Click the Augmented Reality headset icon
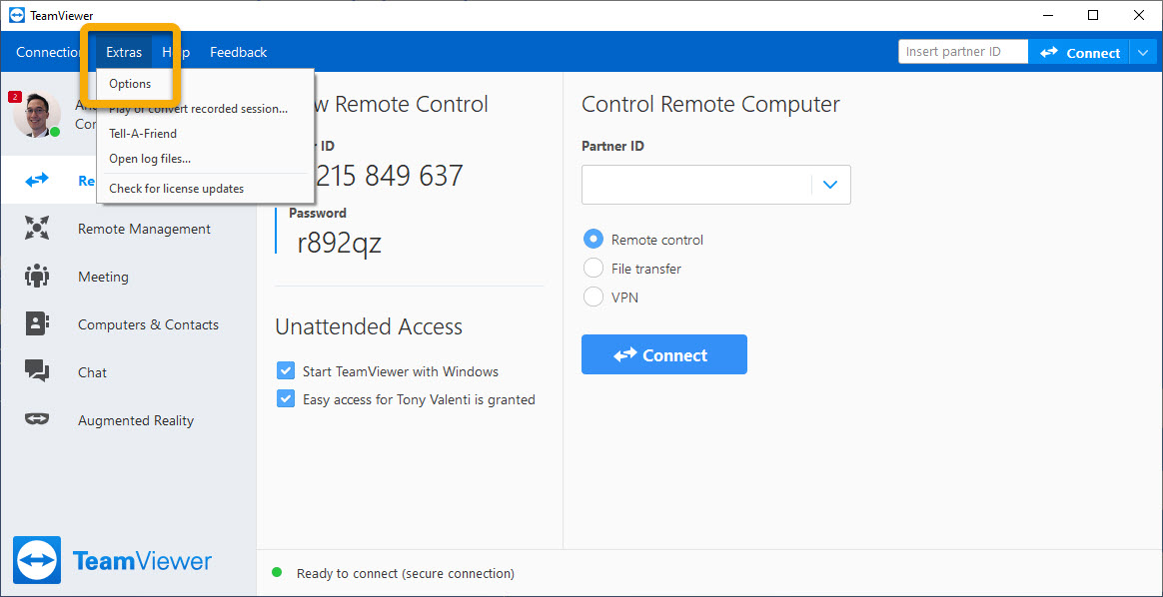The image size is (1163, 597). [36, 420]
